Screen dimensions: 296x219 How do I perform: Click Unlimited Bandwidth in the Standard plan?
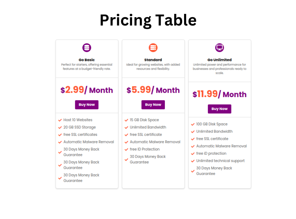(x=148, y=127)
